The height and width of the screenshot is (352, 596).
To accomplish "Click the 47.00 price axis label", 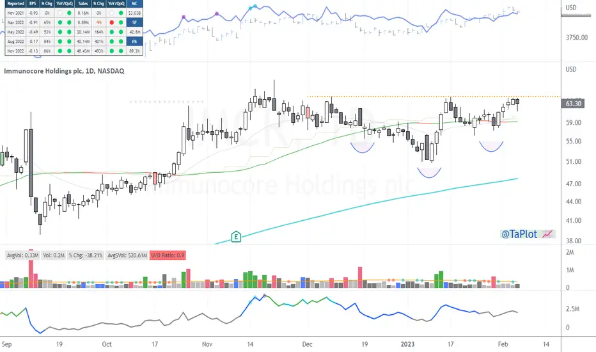I will 574,184.
